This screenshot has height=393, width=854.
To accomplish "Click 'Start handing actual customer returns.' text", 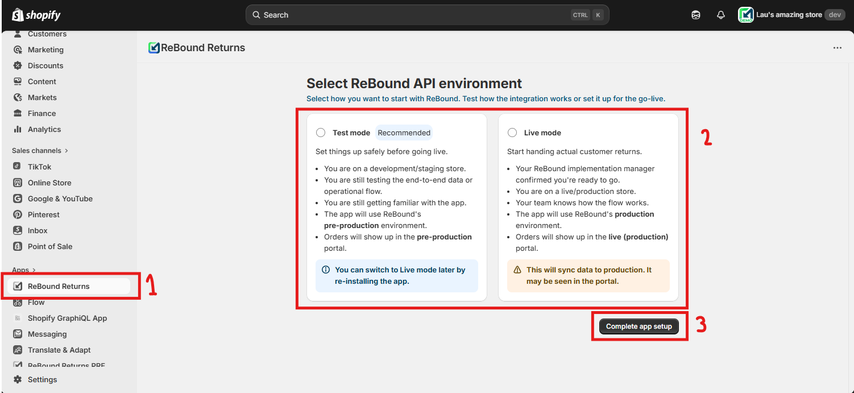I will coord(574,151).
